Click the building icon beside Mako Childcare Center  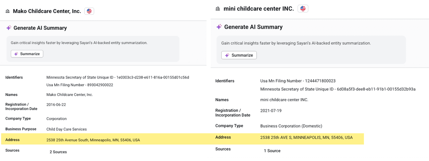pos(8,11)
